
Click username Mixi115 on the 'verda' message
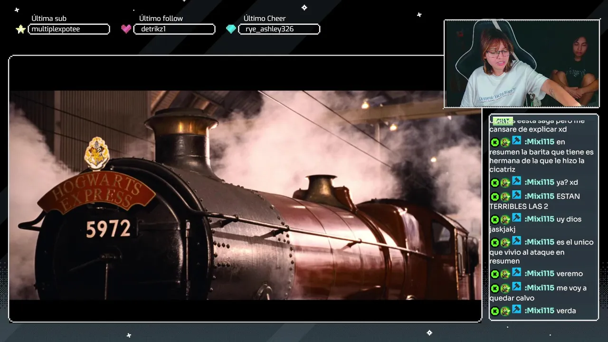click(539, 311)
